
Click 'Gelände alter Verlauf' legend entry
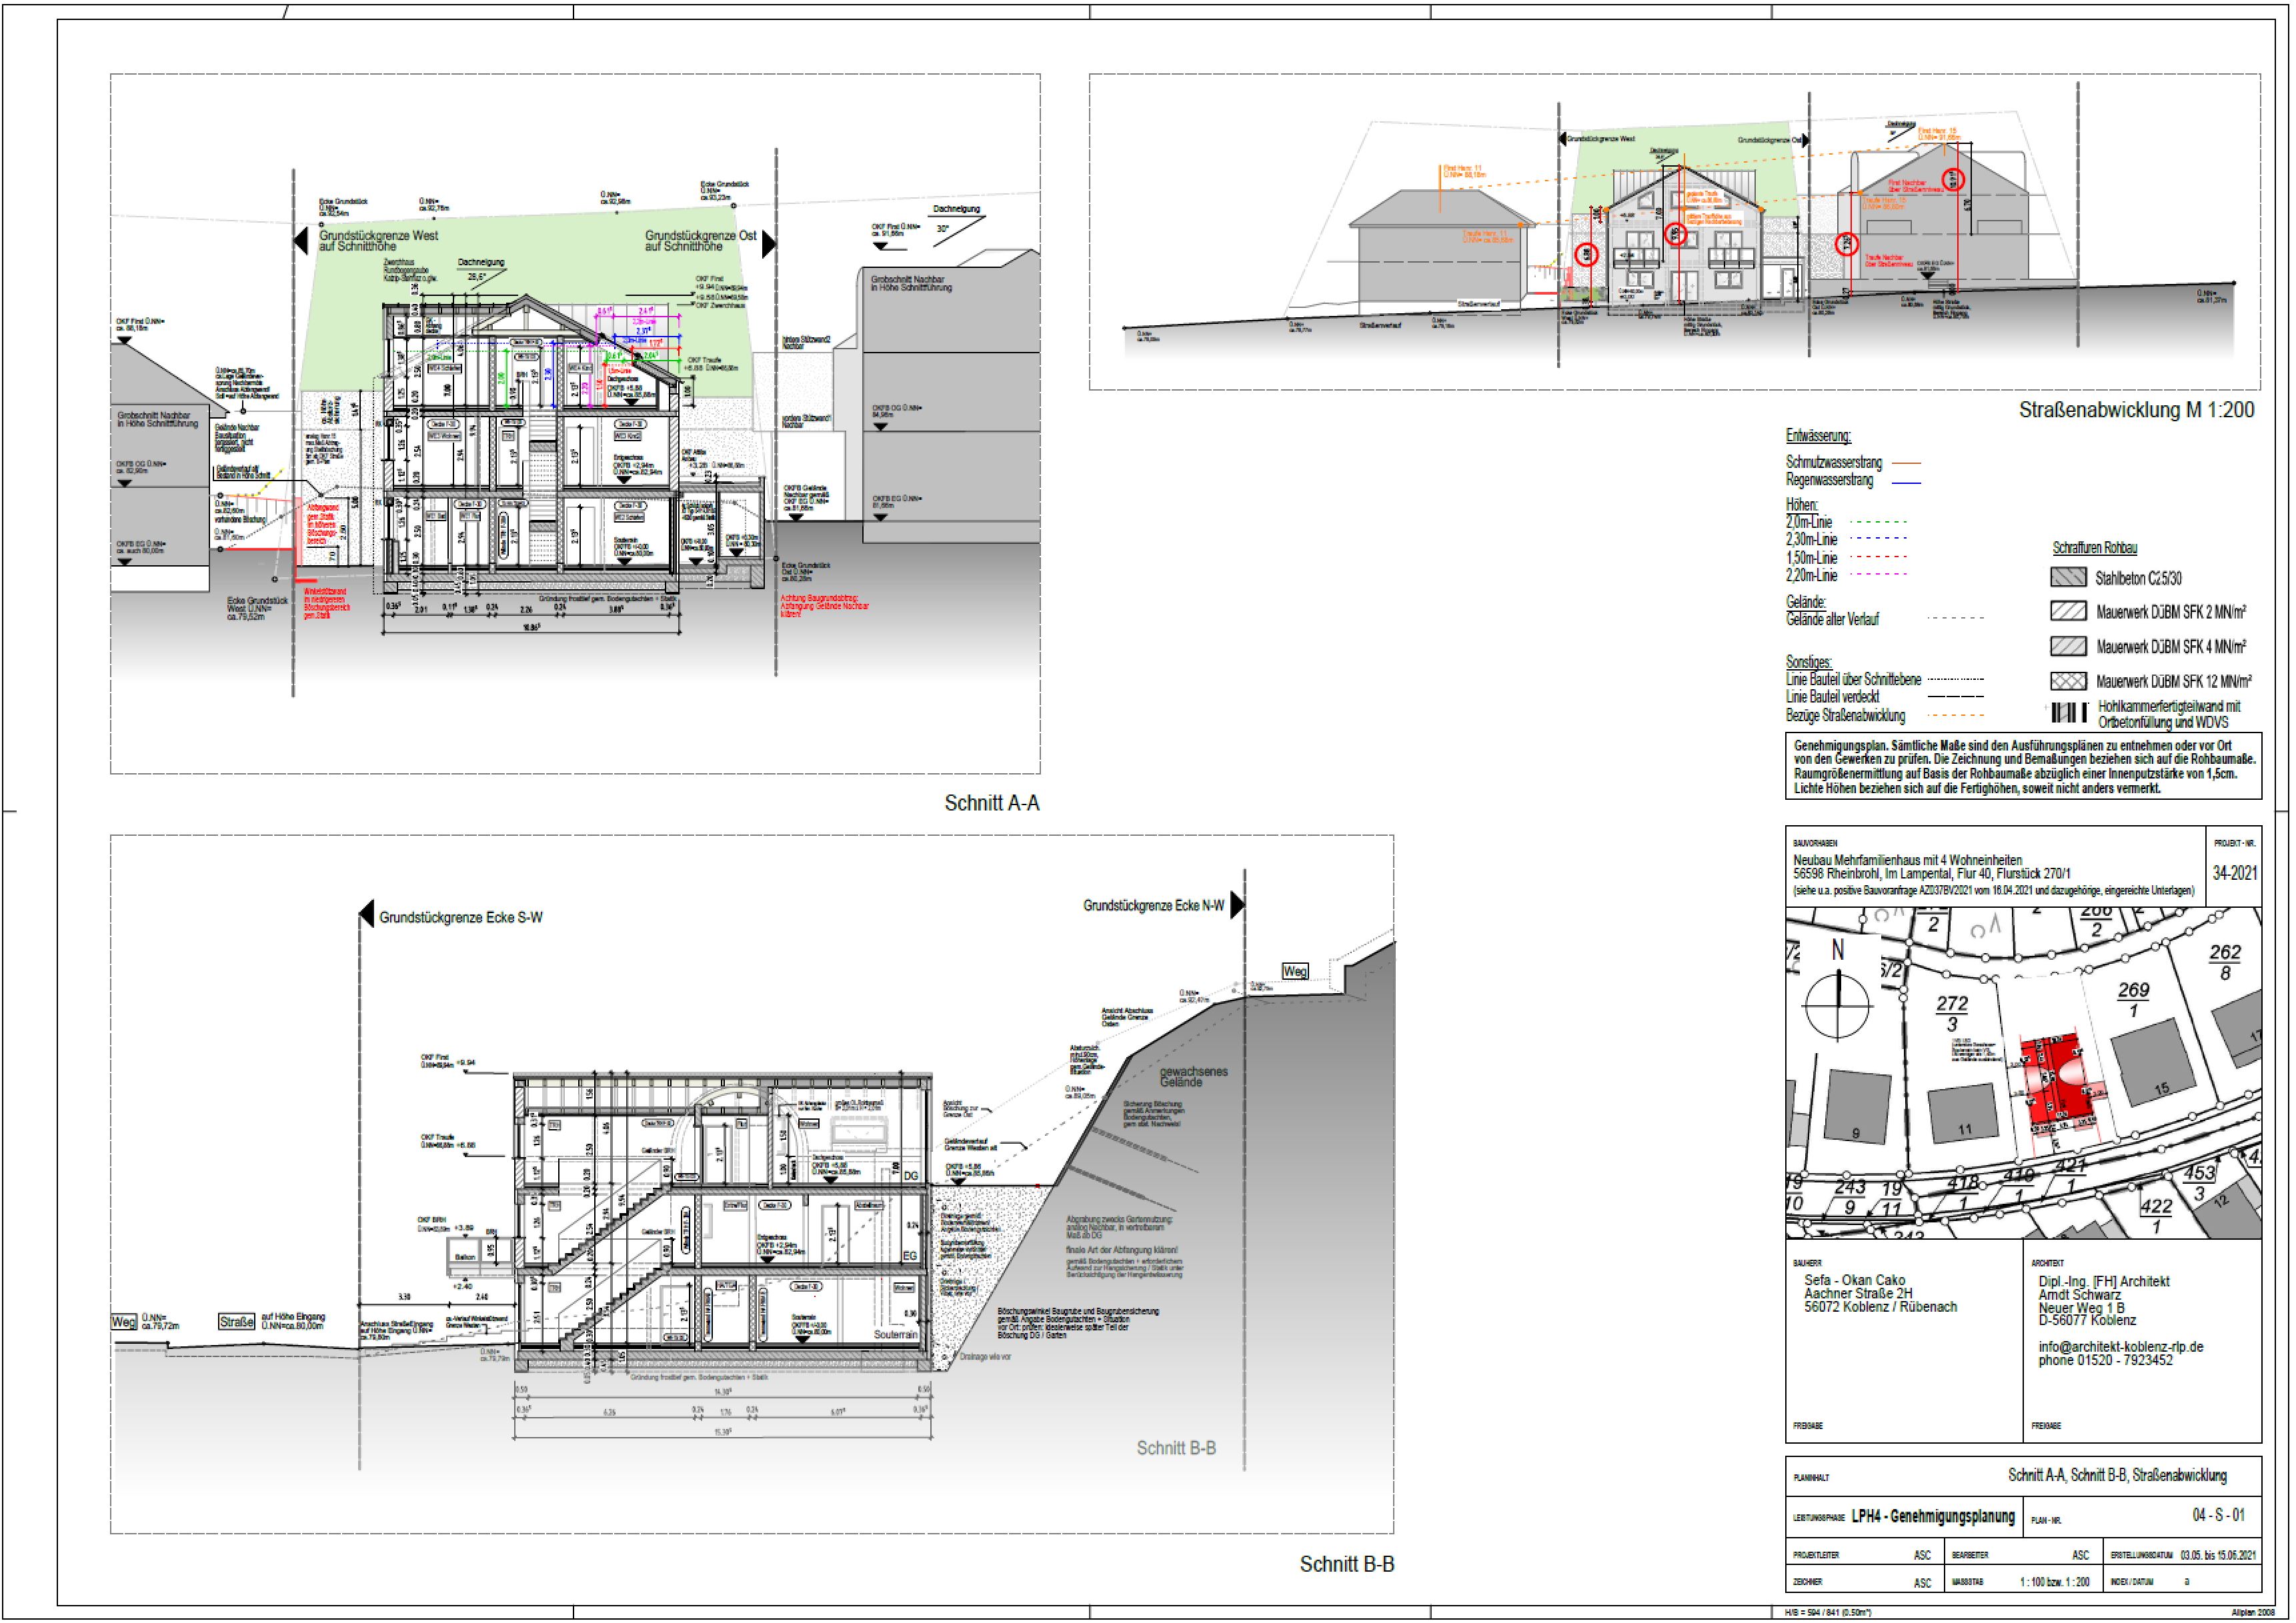tap(1832, 620)
